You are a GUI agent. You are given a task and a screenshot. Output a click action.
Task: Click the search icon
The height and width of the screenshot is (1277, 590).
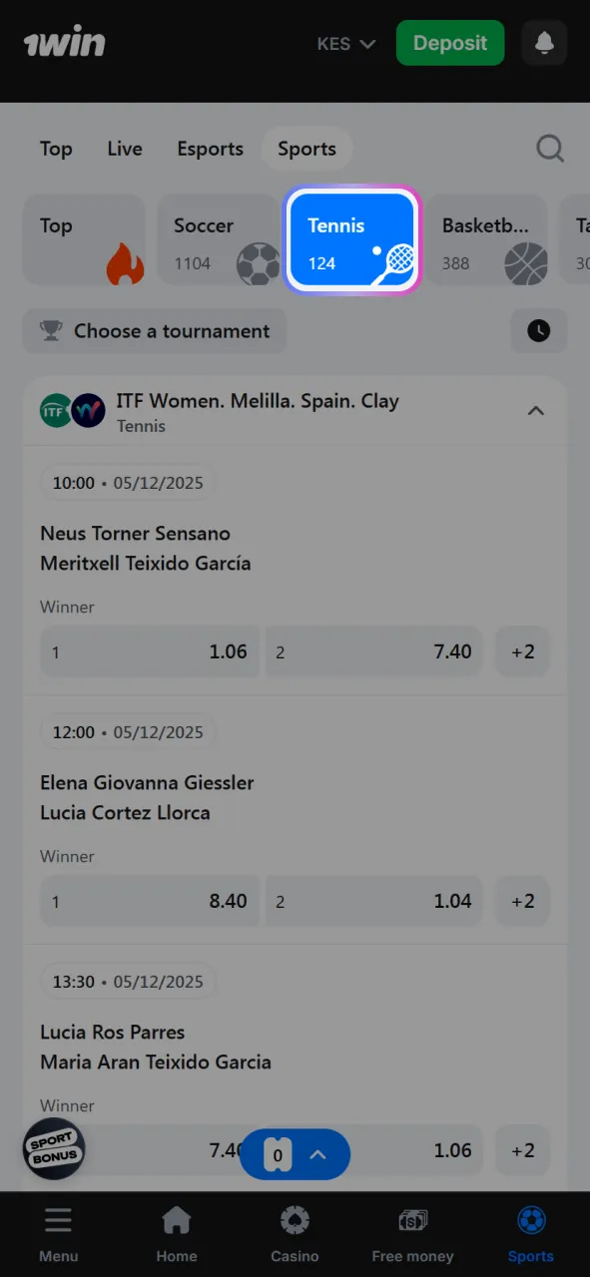(x=550, y=148)
